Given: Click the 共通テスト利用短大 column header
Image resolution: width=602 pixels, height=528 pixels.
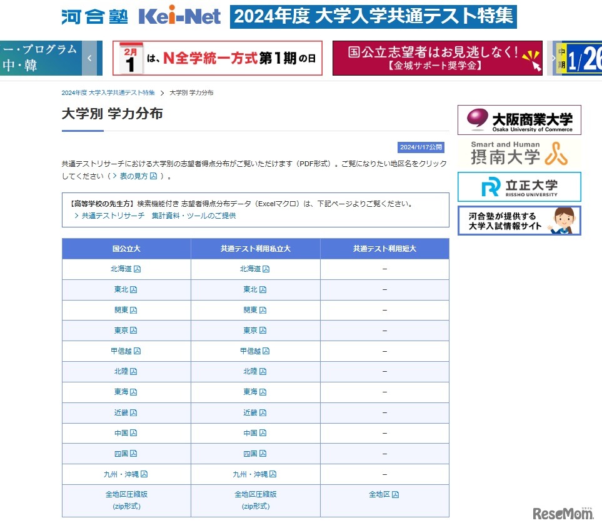Looking at the screenshot, I should pyautogui.click(x=384, y=249).
